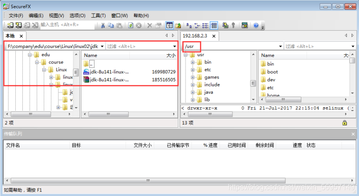359x196 pixels.
Task: Toggle the folder tree view icon
Action: point(170,26)
